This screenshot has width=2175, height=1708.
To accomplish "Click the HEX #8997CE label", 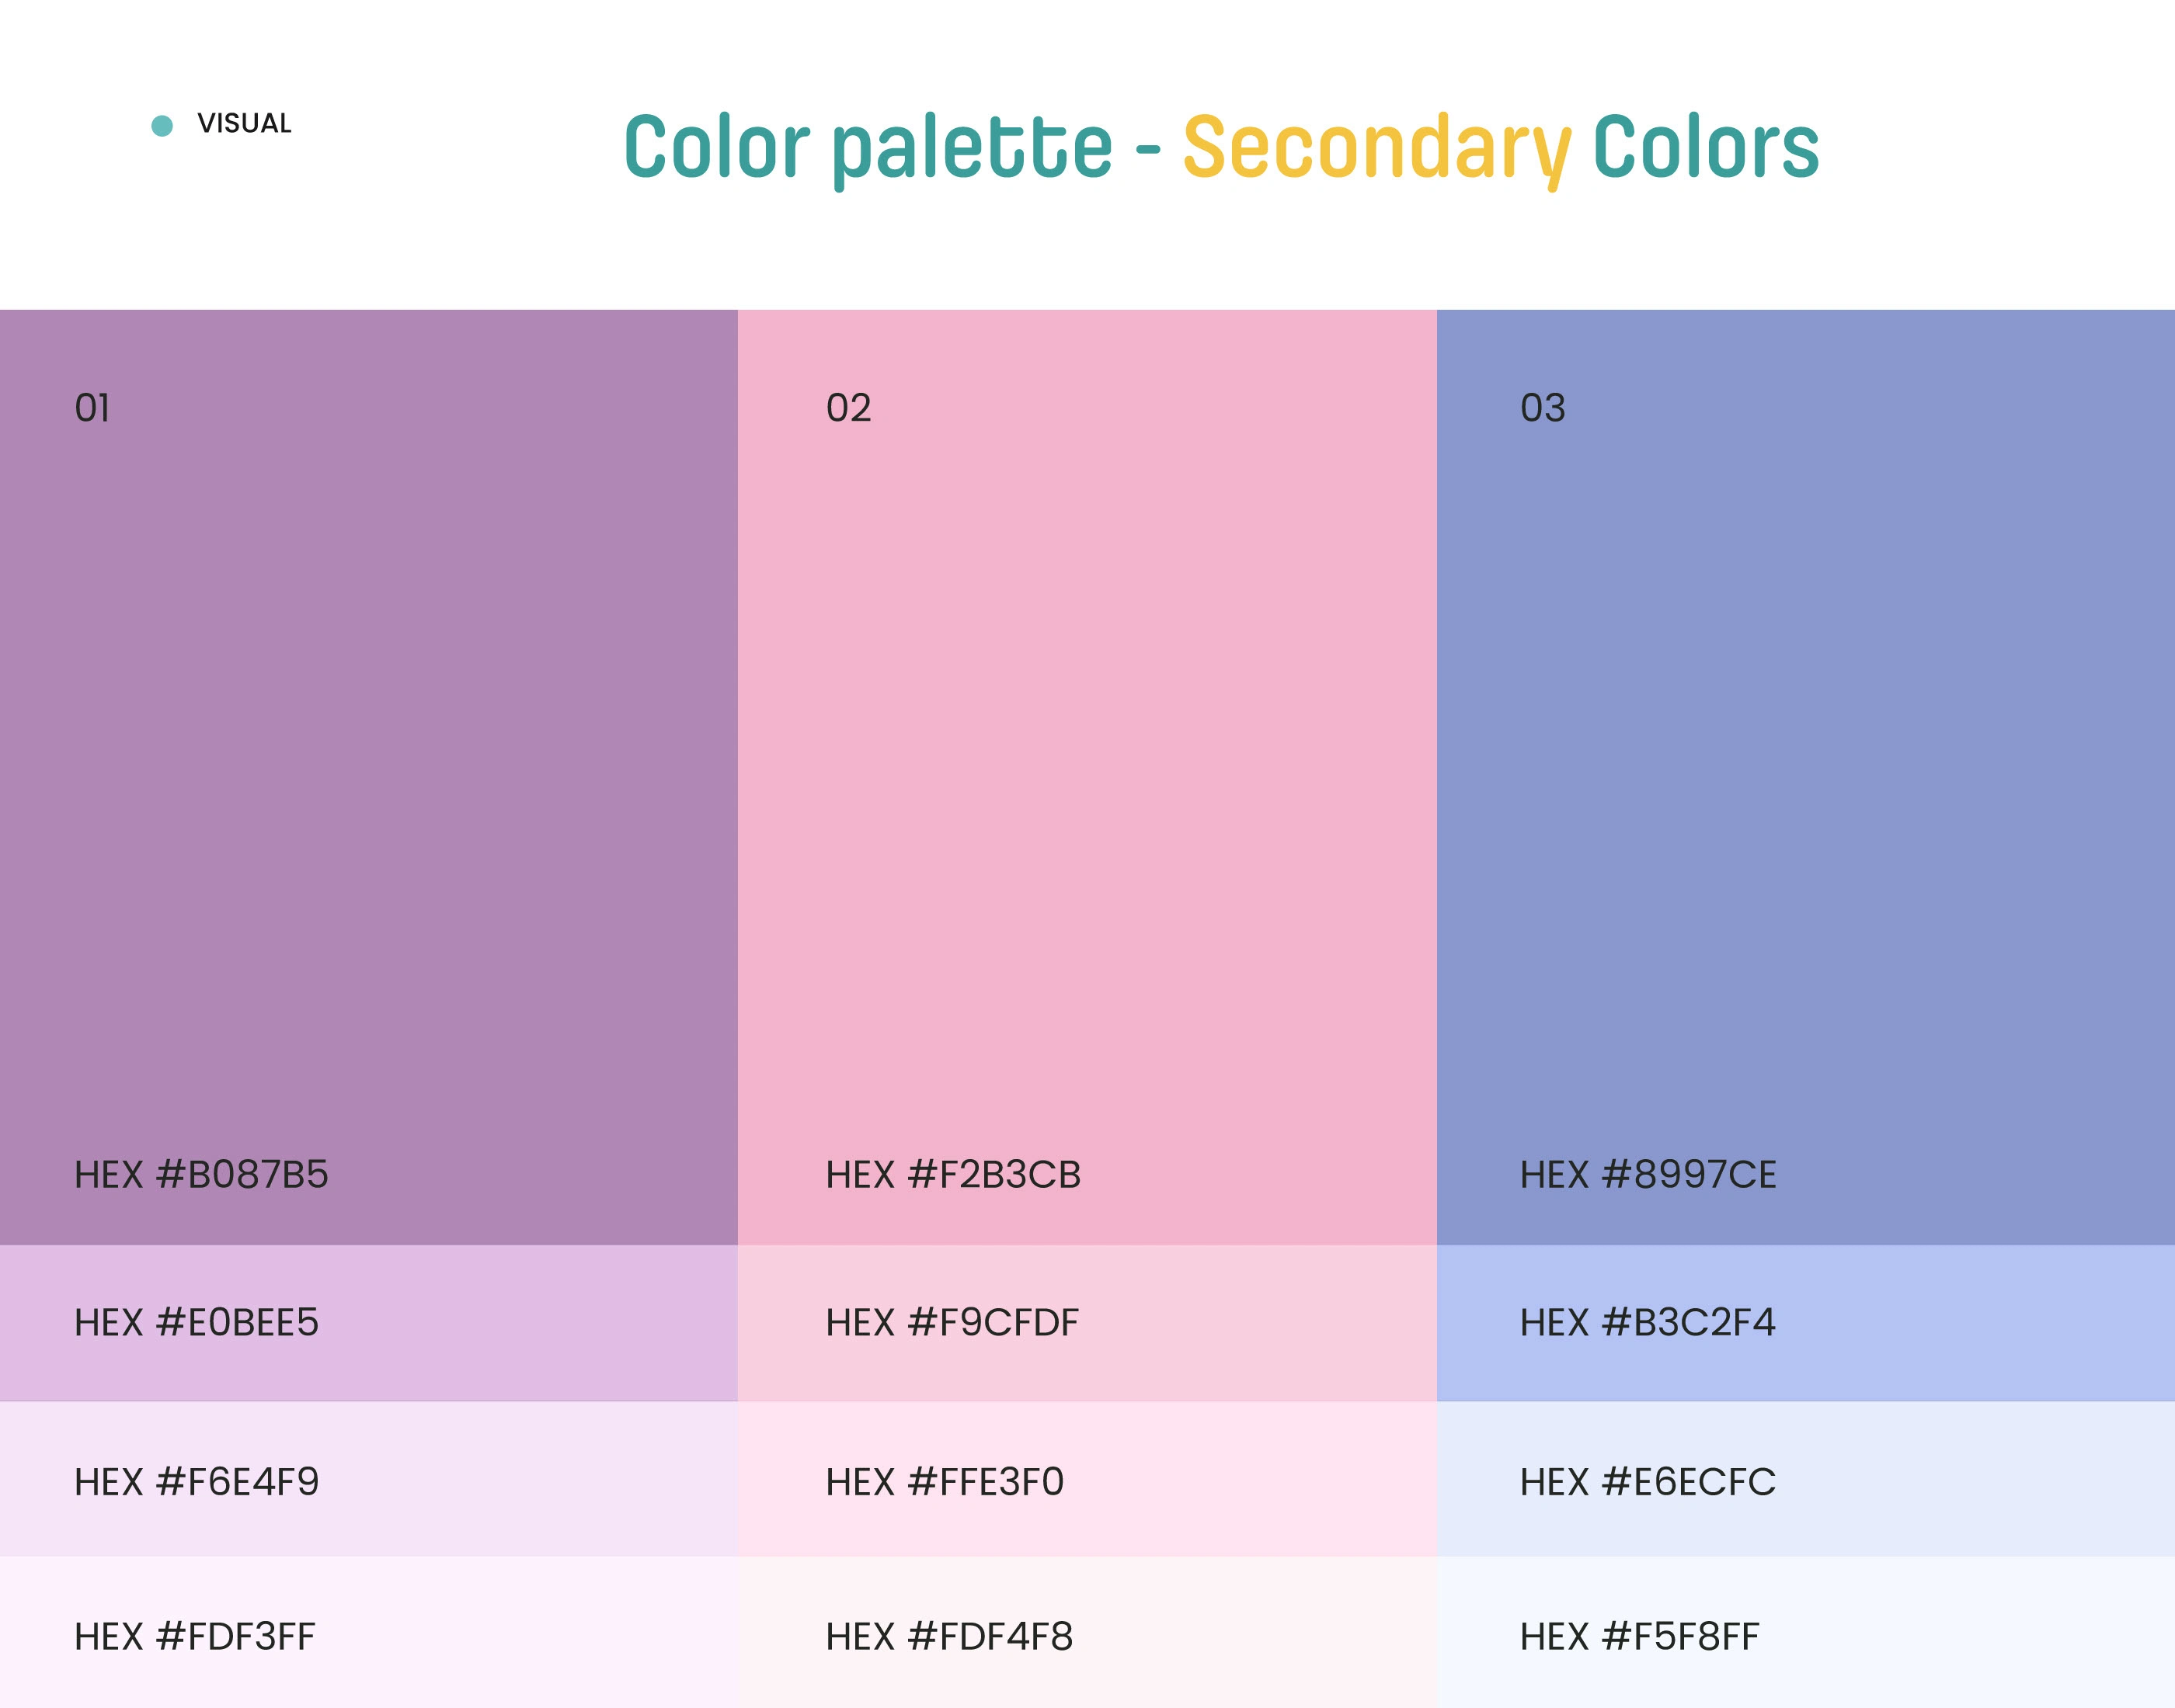I will (x=1648, y=1175).
